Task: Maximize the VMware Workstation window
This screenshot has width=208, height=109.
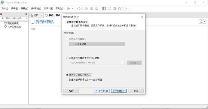Action: [x=195, y=2]
